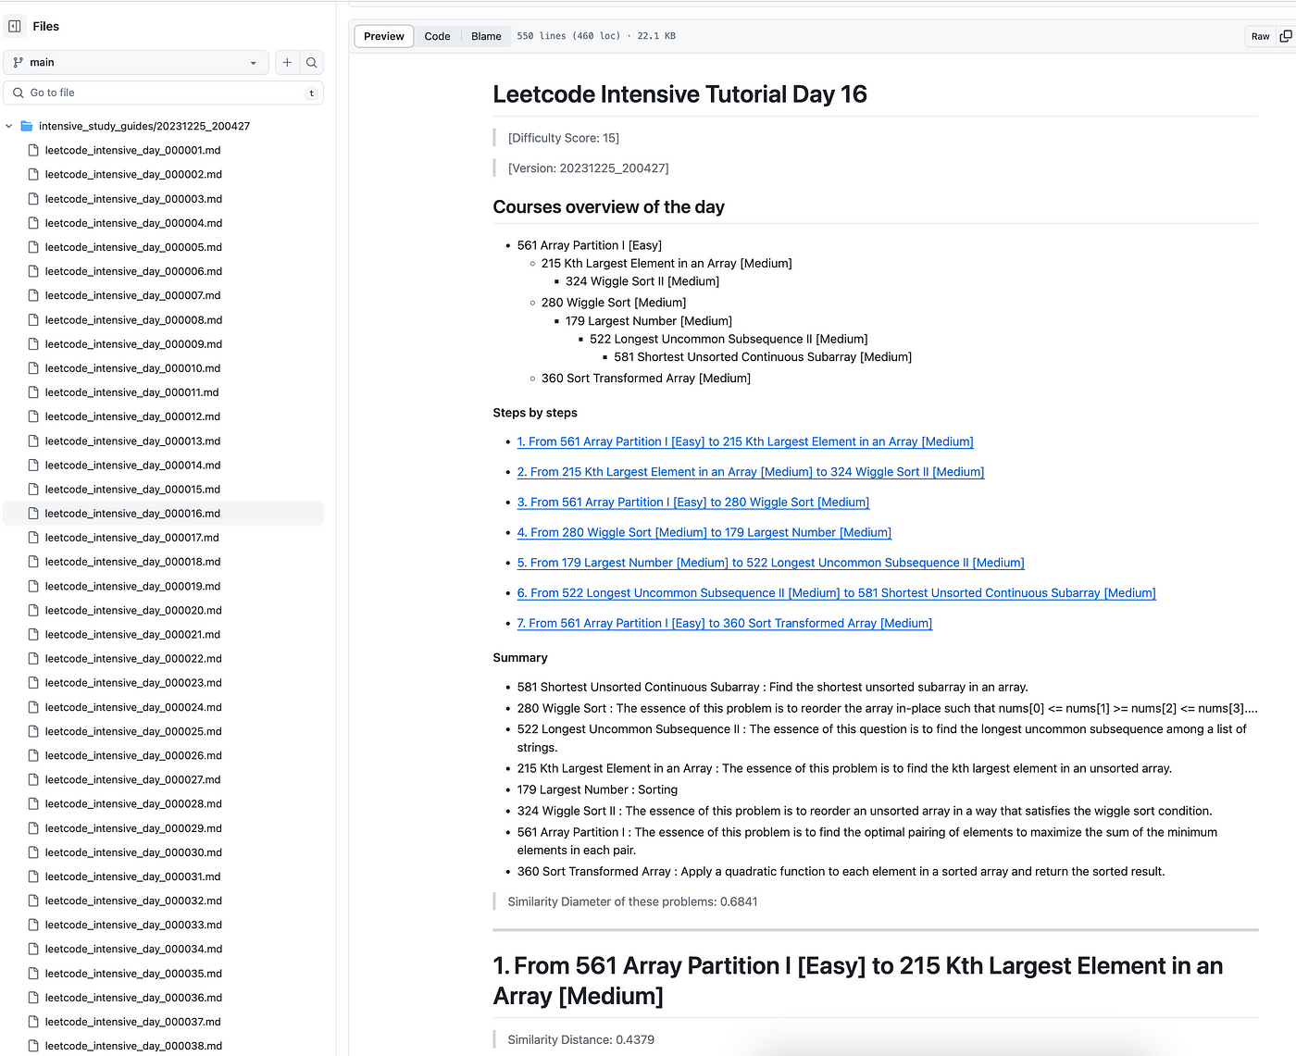Collapse intensive_study_guides folder chevron

pyautogui.click(x=9, y=126)
